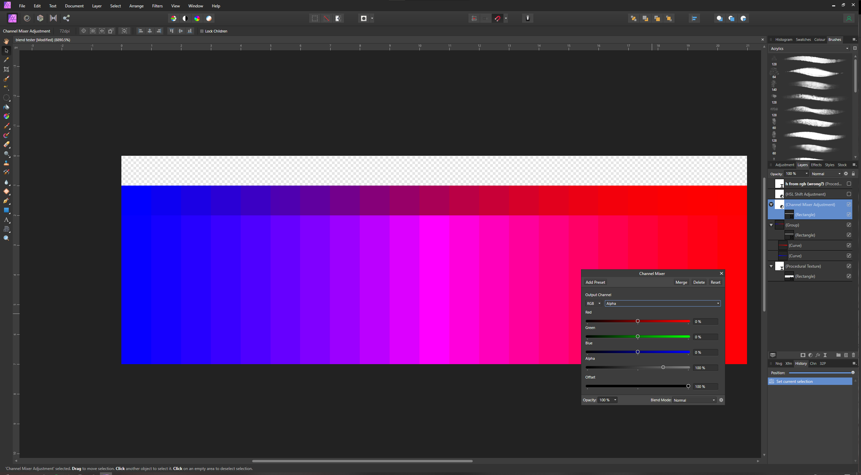
Task: Enable the Lock Children option
Action: (x=202, y=31)
